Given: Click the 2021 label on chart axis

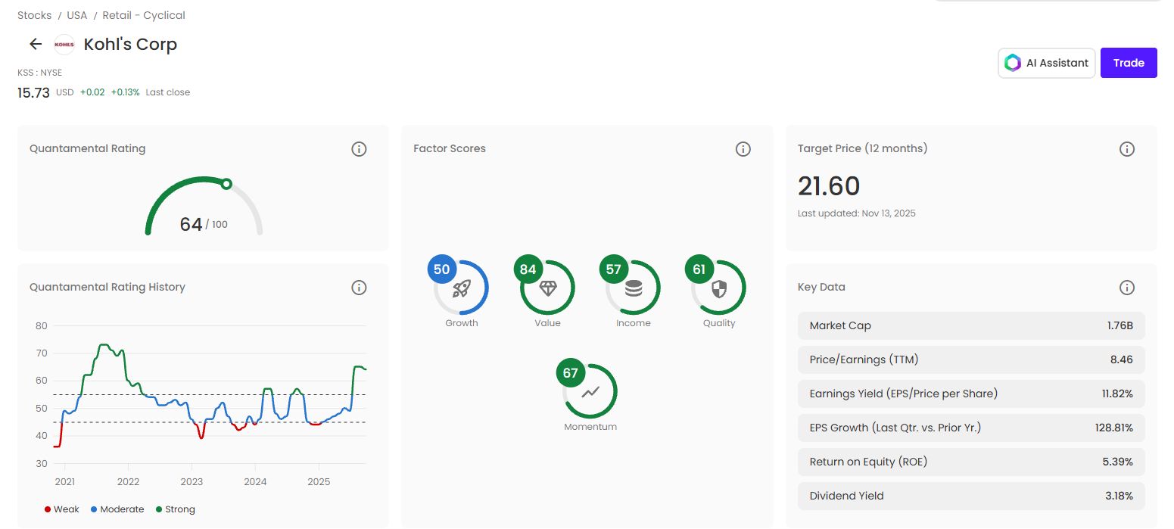Looking at the screenshot, I should point(64,481).
